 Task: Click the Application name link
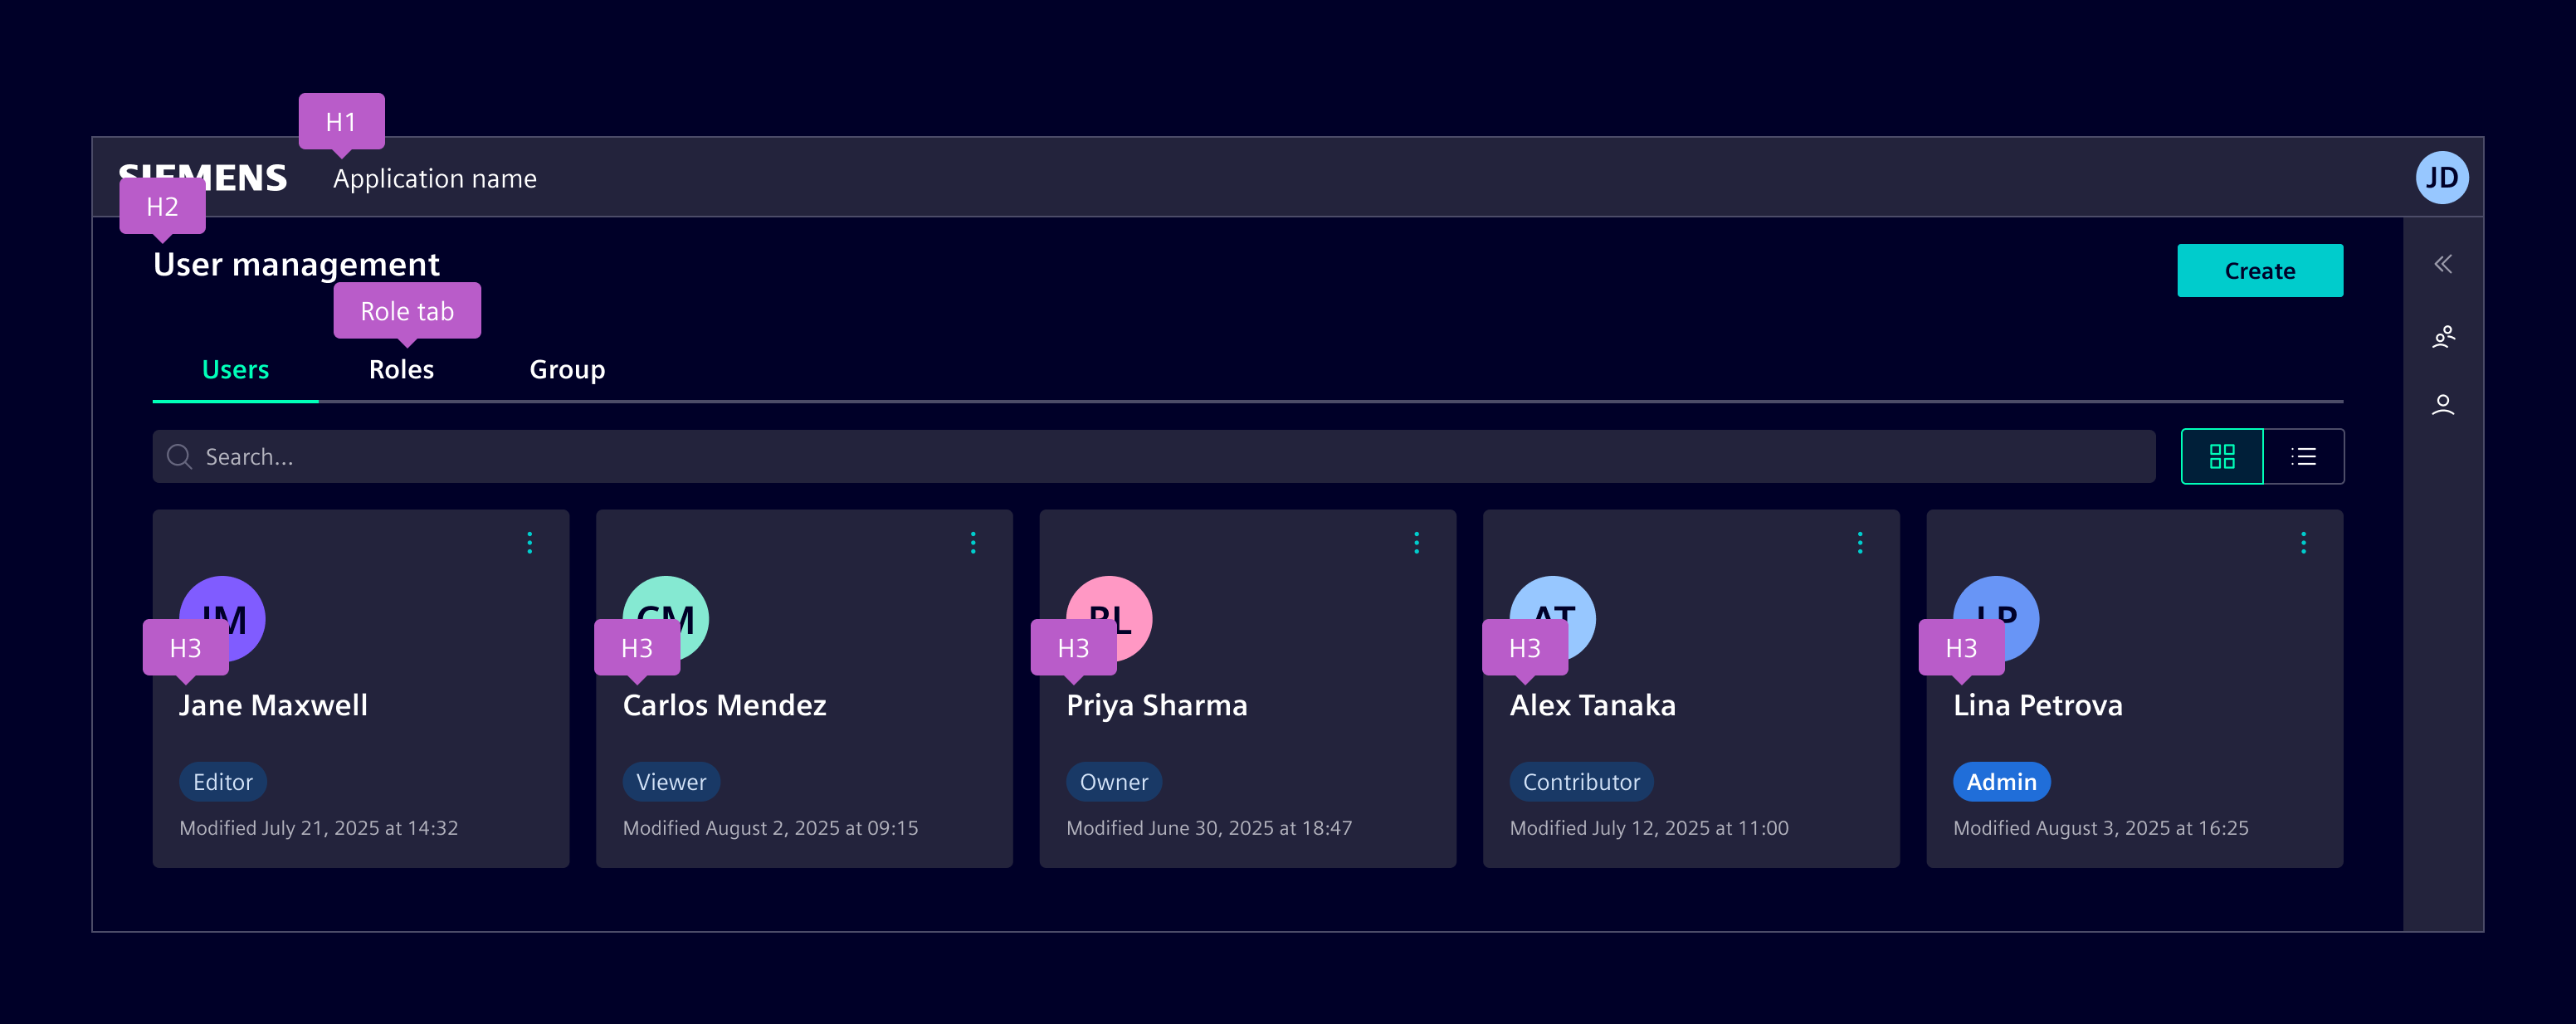(x=435, y=178)
